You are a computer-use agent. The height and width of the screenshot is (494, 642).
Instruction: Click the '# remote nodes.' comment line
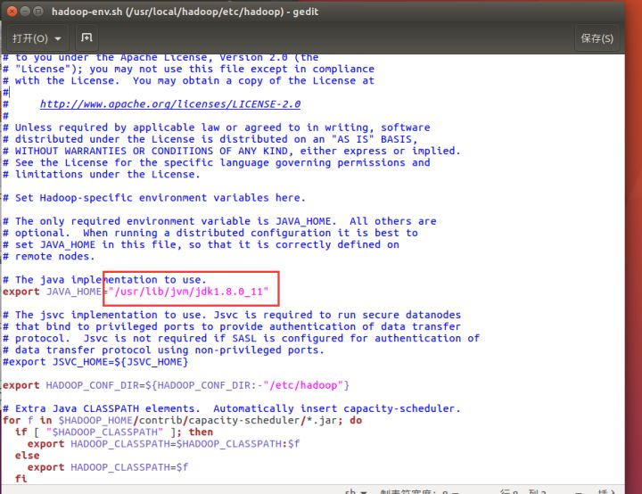coord(49,257)
